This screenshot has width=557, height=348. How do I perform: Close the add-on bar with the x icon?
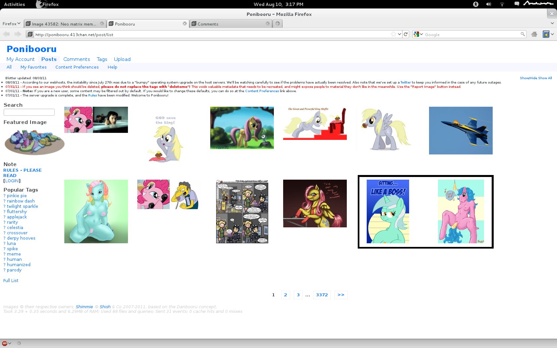[19, 343]
